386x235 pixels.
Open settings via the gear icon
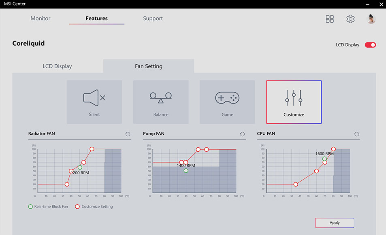click(x=350, y=19)
